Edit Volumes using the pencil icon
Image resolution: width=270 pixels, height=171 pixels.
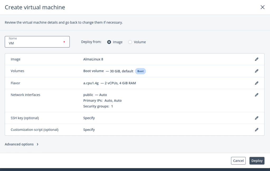point(257,71)
